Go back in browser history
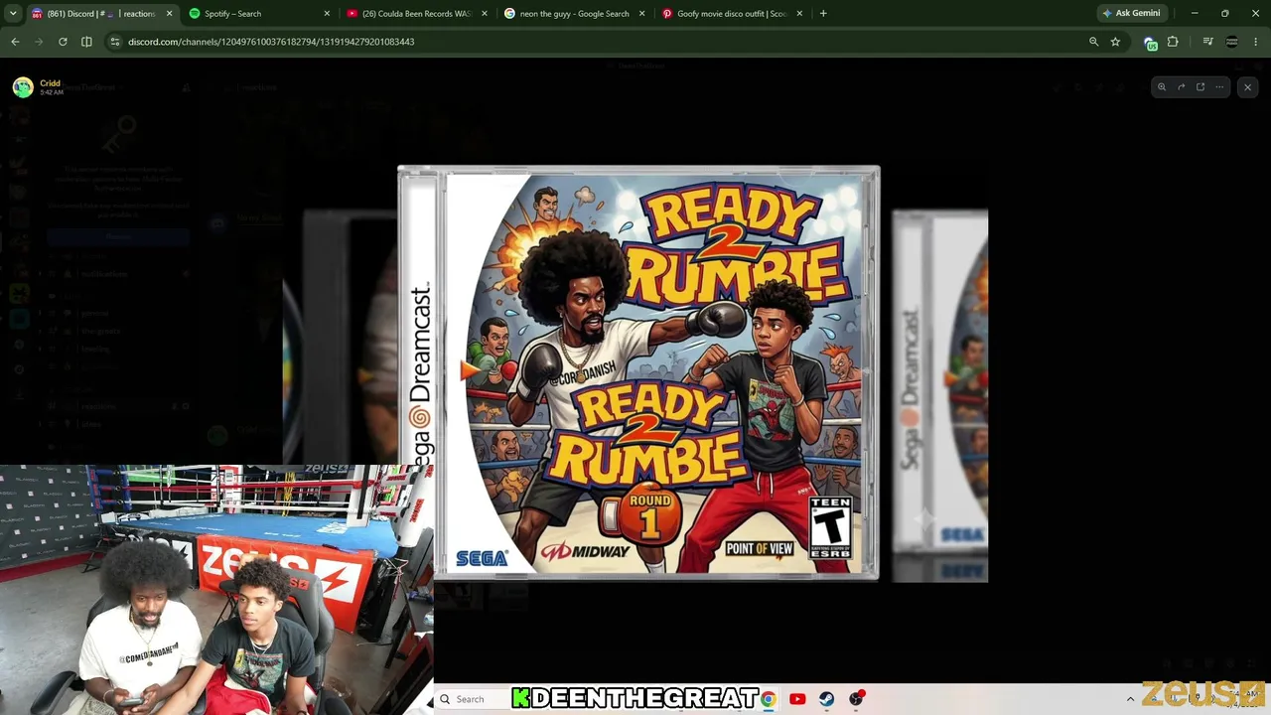 point(15,42)
